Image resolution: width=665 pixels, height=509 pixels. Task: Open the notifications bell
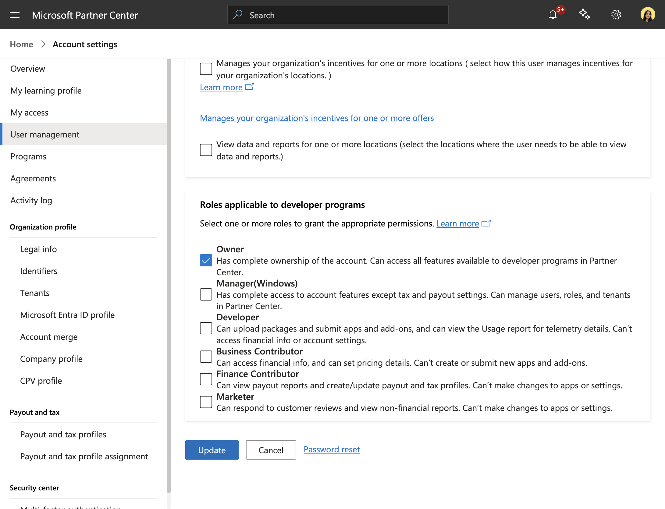553,15
